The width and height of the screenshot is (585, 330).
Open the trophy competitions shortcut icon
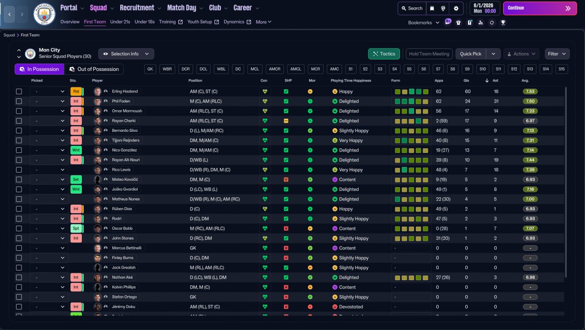[x=503, y=22]
